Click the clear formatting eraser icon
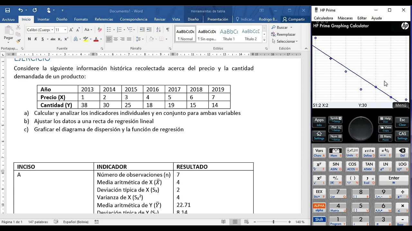This screenshot has height=231, width=412. (100, 30)
